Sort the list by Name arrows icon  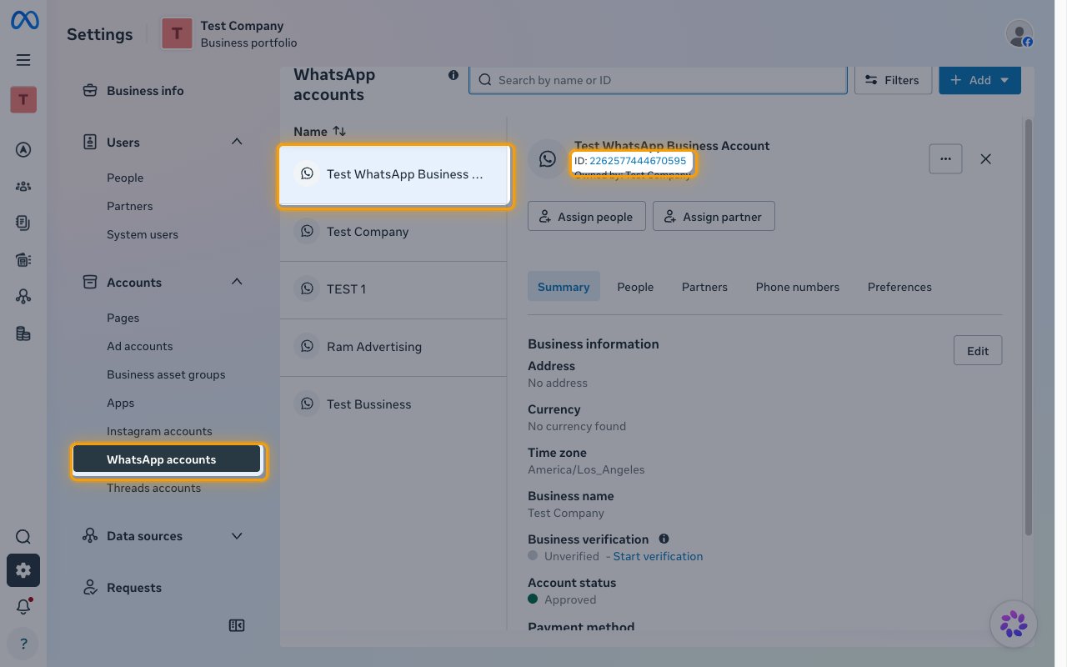pos(339,132)
